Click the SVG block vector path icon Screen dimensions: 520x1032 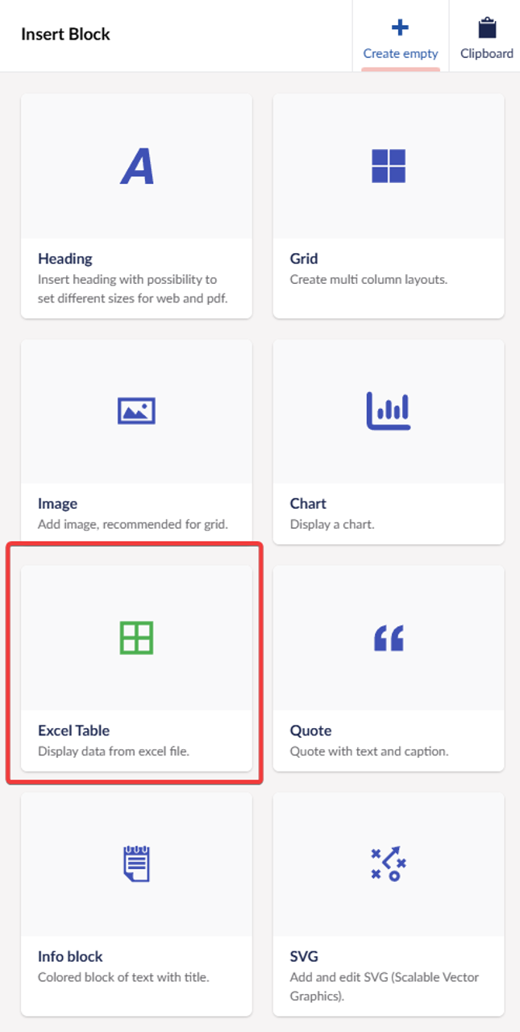coord(389,864)
